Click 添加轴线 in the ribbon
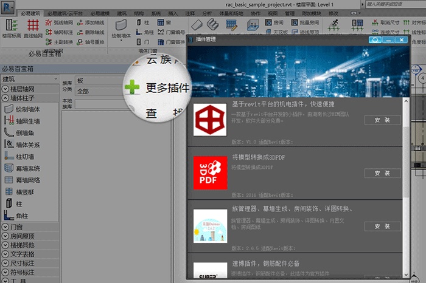The width and height of the screenshot is (426, 283). pos(91,22)
